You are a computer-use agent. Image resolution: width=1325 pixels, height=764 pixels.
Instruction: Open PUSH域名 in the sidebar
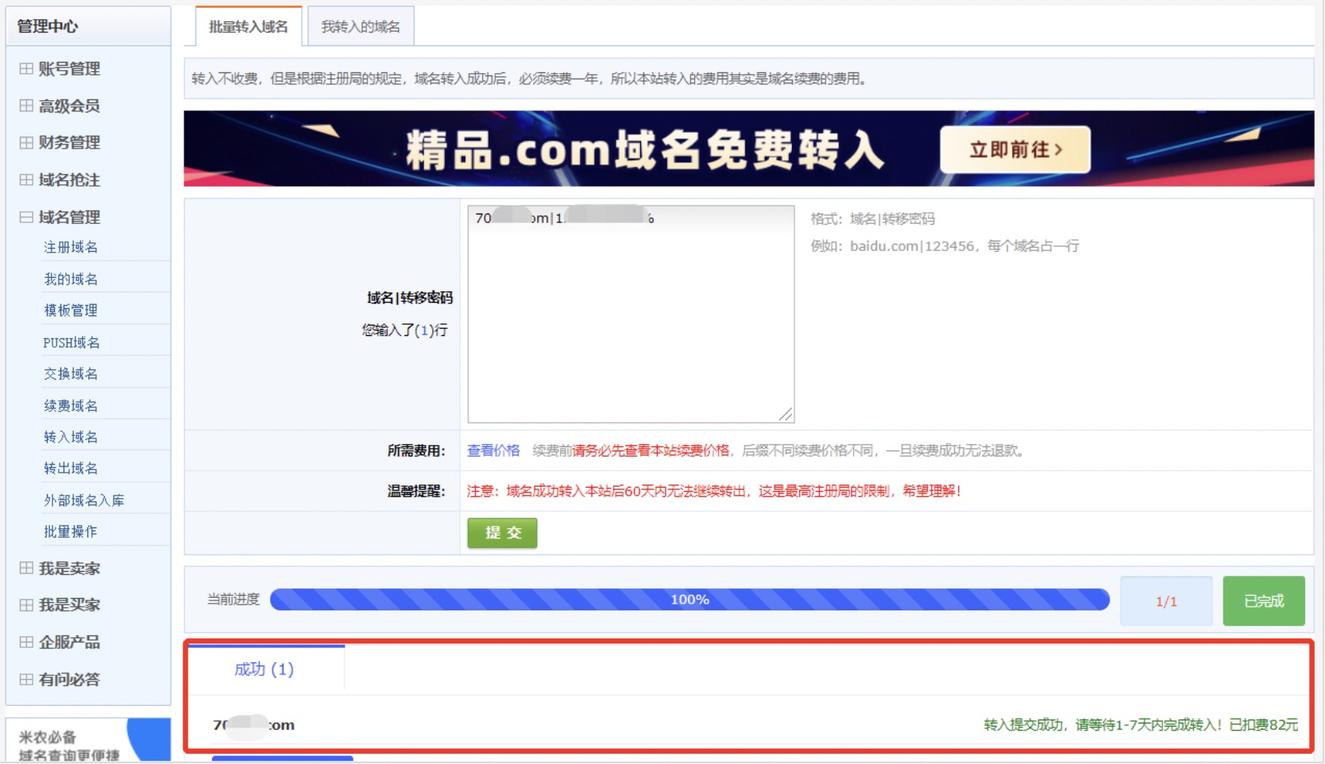click(x=71, y=342)
